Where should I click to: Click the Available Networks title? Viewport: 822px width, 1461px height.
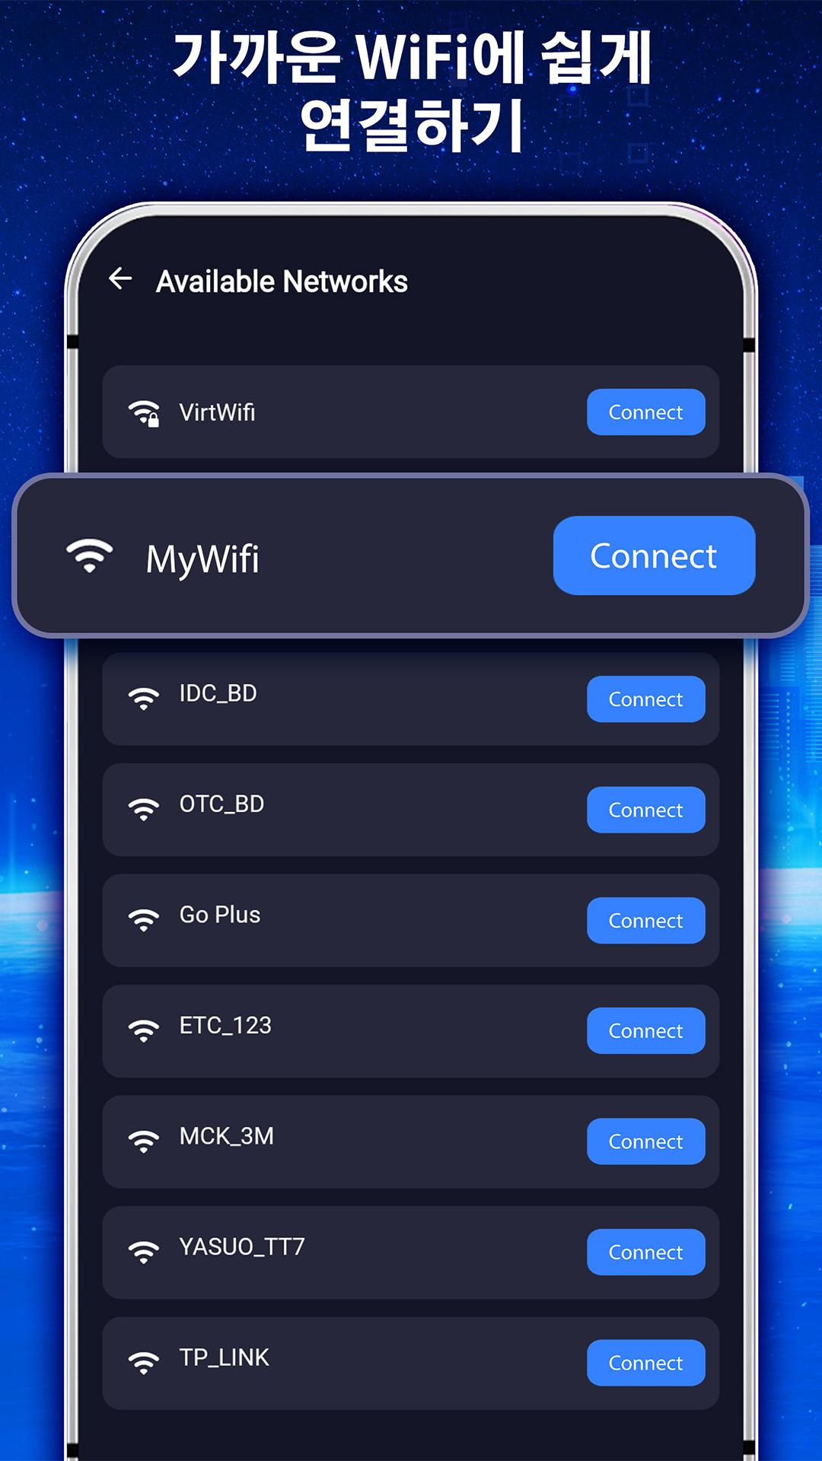point(282,282)
